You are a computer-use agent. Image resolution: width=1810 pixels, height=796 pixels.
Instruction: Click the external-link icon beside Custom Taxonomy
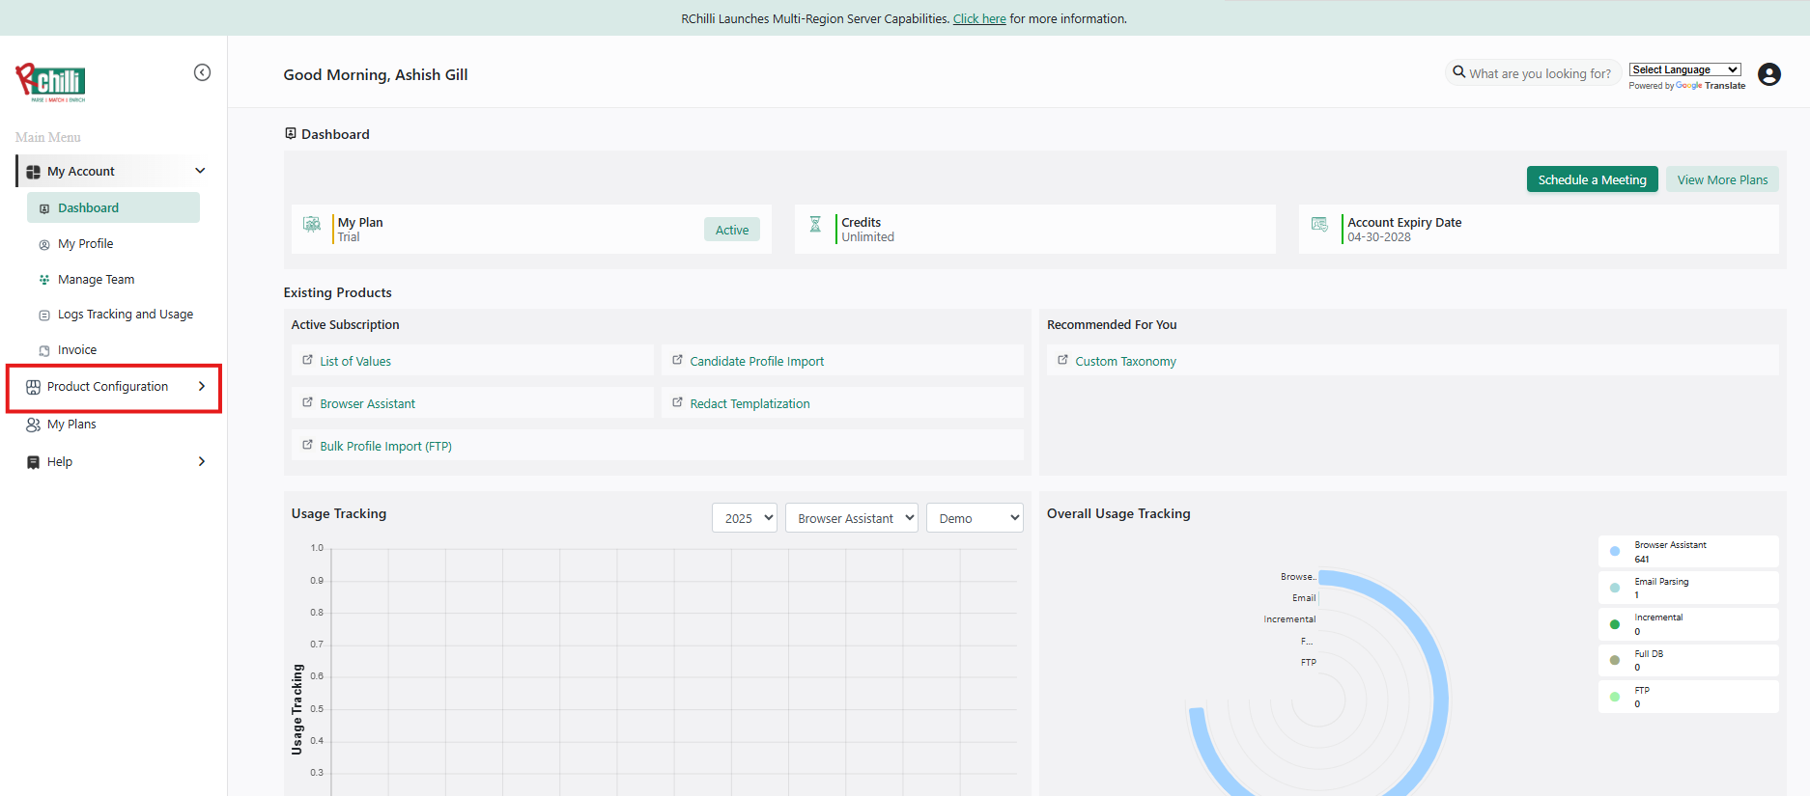(x=1062, y=360)
